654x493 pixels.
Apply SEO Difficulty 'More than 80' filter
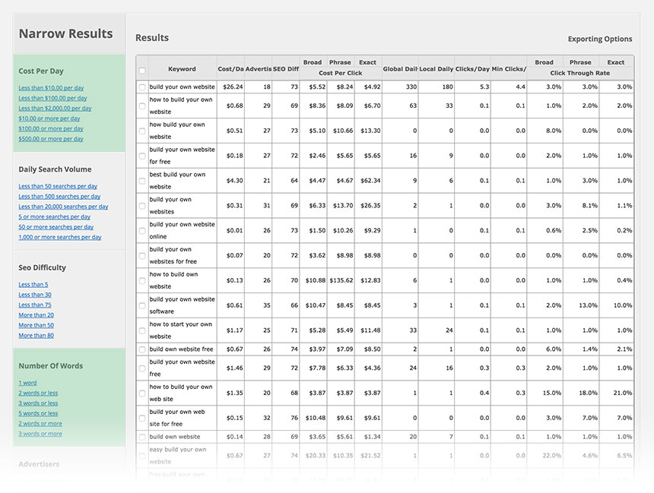[x=36, y=335]
